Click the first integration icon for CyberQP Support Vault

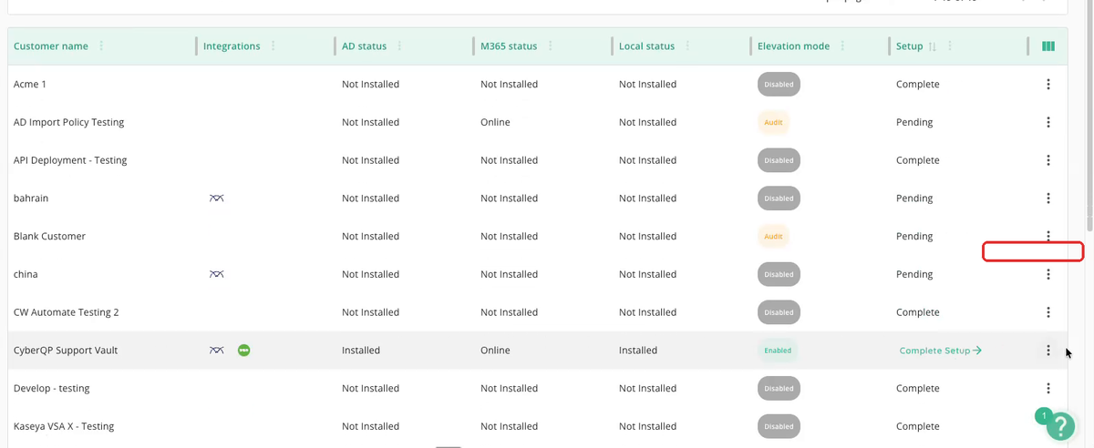click(216, 351)
